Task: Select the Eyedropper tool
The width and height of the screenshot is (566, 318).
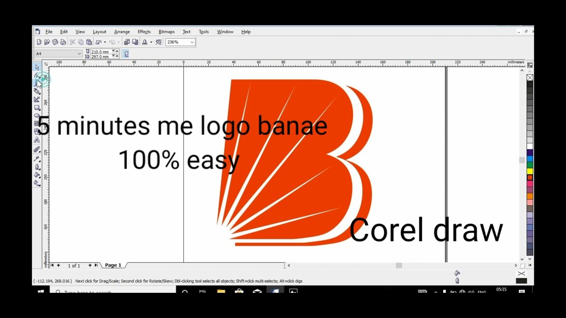Action: (x=37, y=158)
